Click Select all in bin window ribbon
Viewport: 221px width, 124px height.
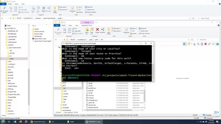pos(143,29)
